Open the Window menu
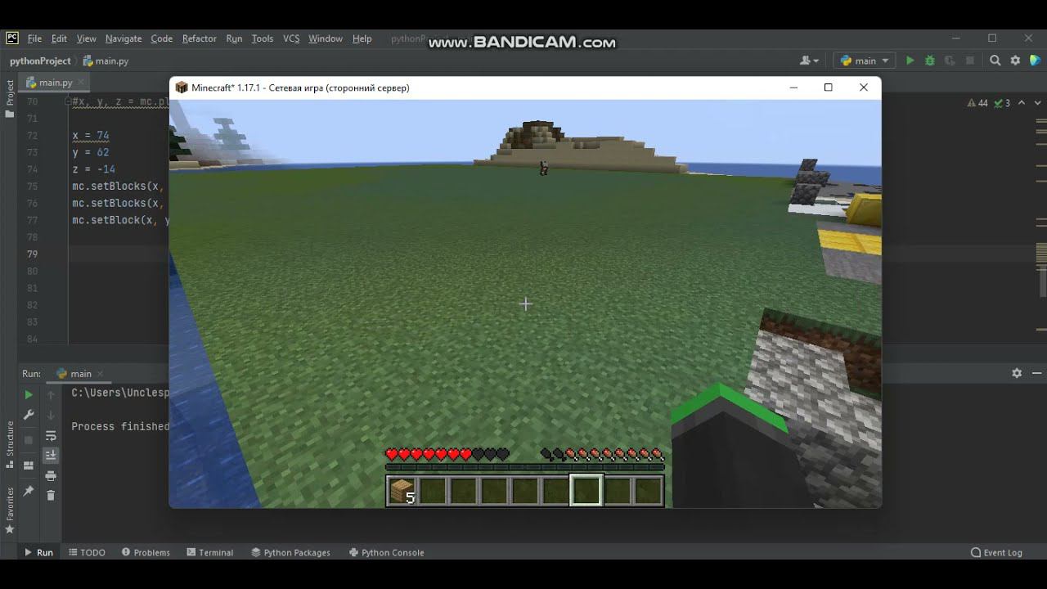Image resolution: width=1047 pixels, height=589 pixels. [325, 38]
